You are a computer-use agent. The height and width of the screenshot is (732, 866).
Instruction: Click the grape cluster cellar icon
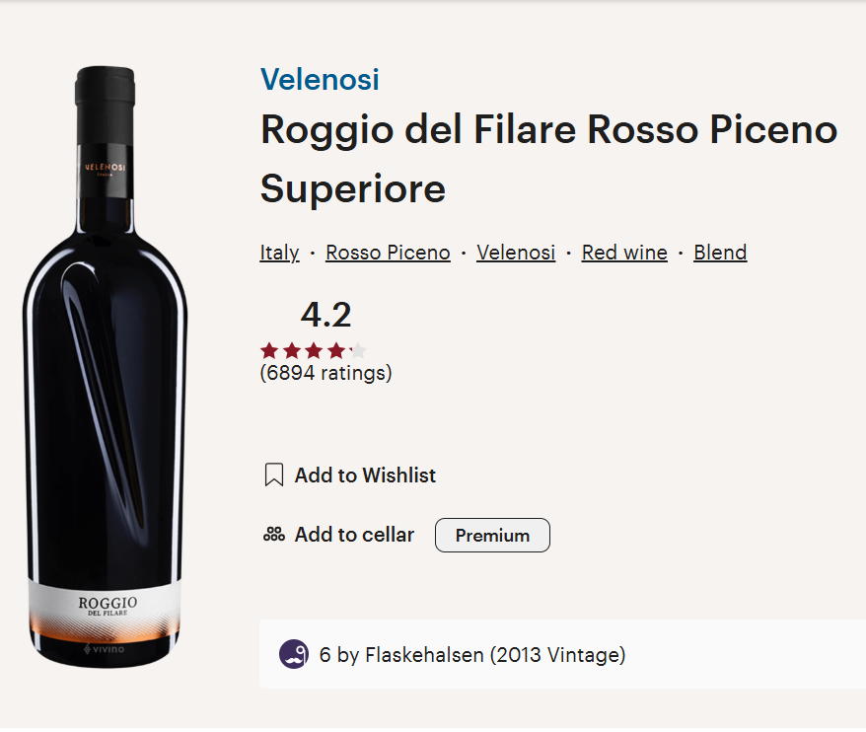(x=274, y=535)
